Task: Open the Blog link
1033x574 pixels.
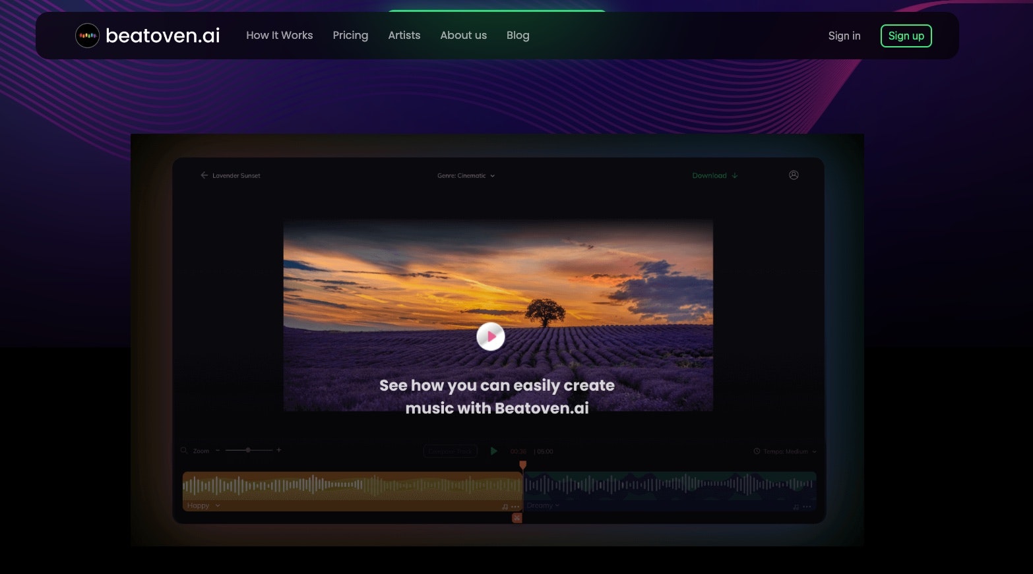Action: 518,36
